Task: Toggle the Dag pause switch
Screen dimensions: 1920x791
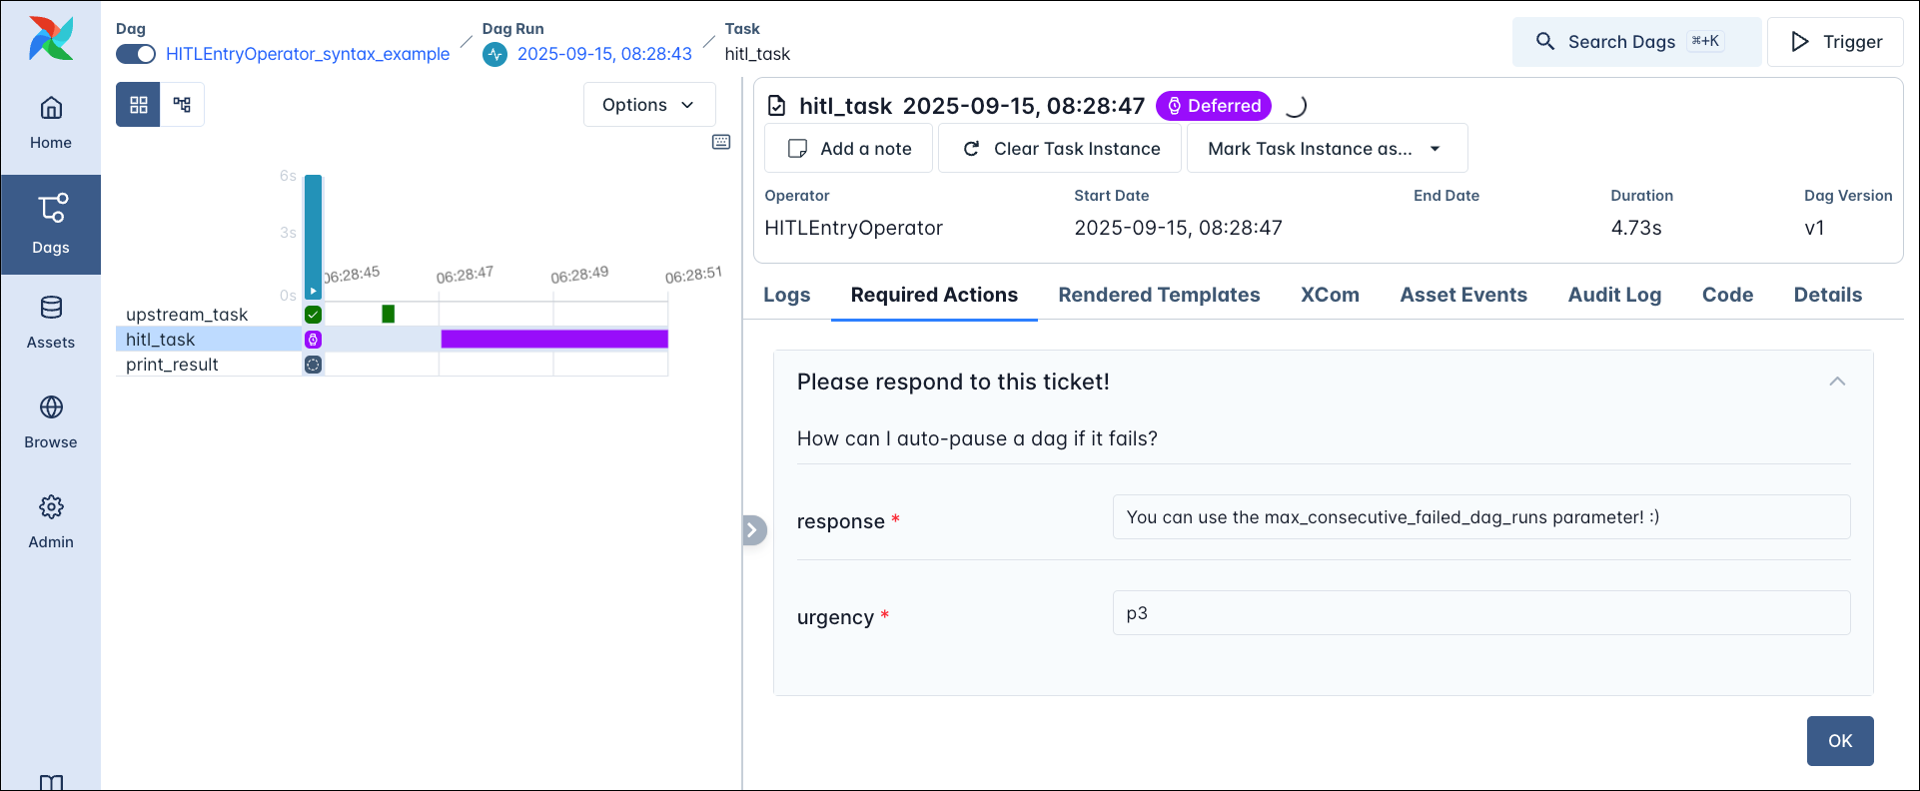Action: 136,54
